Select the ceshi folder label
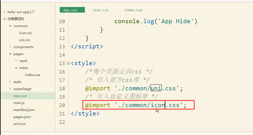 23,61
